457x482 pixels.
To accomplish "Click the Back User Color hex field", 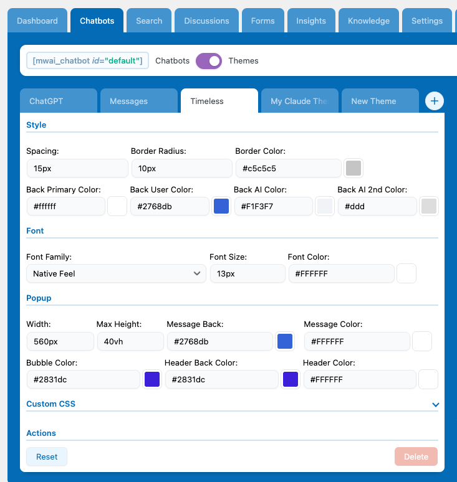I will click(170, 206).
